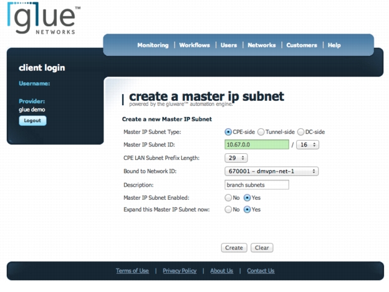Select Tunnel-side subnet type
389x292 pixels.
click(261, 132)
